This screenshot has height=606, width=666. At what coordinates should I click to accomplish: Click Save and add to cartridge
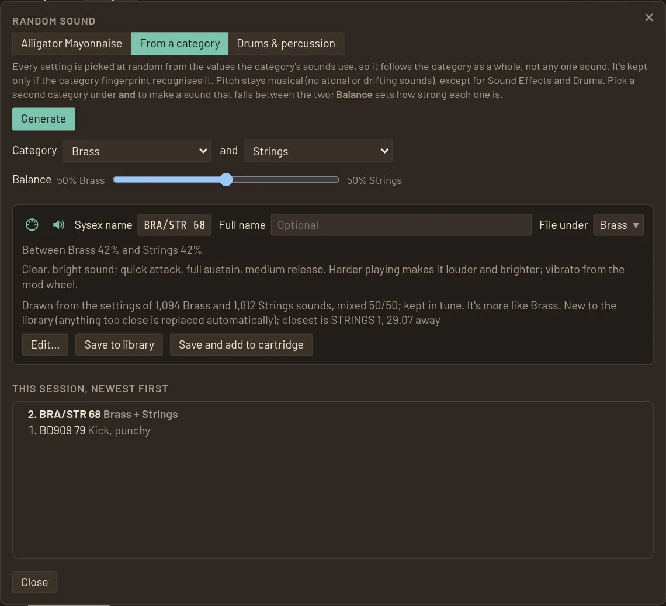(x=241, y=344)
